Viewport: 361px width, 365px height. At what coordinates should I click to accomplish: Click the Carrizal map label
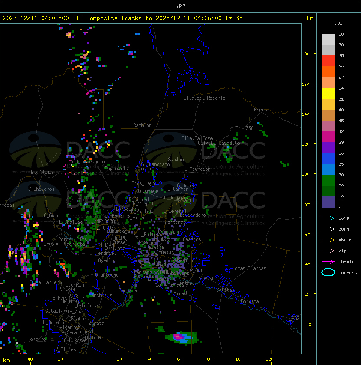coord(129,290)
